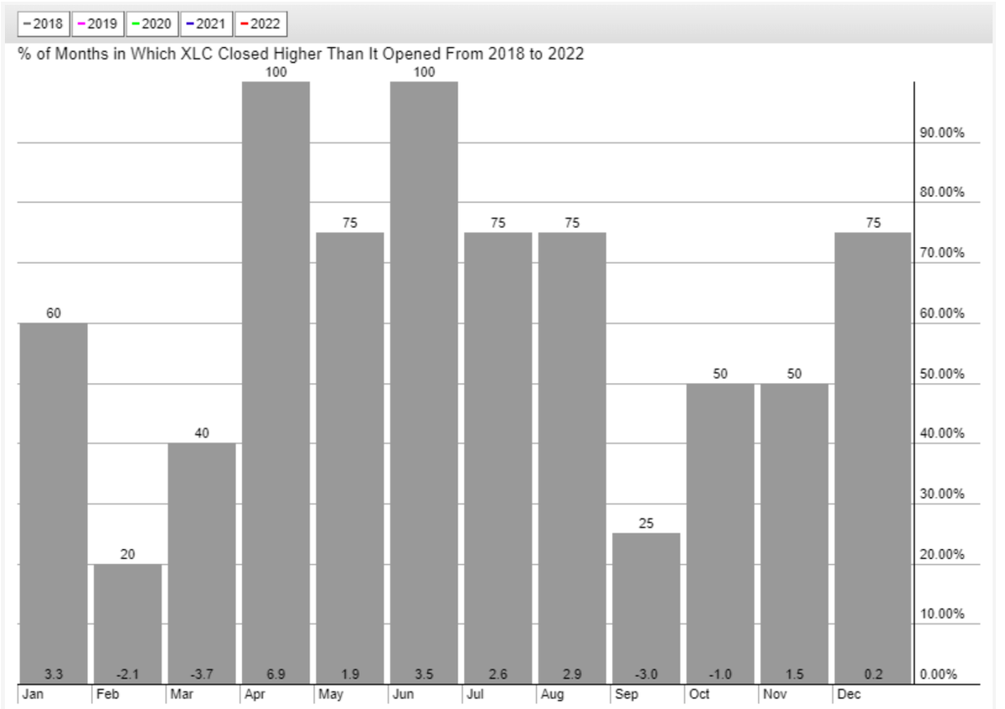Click the 6.9 value in April bar
Screen dimensions: 1005x709
pos(276,675)
